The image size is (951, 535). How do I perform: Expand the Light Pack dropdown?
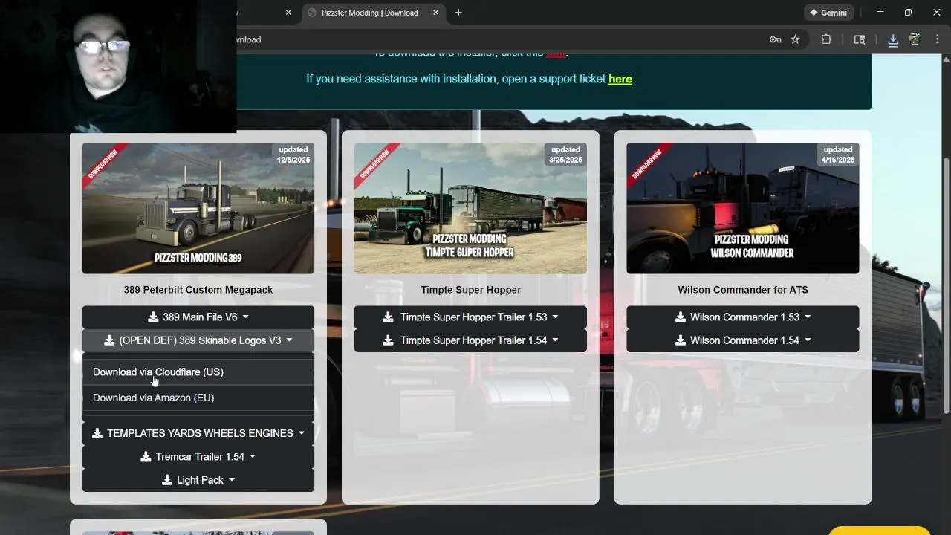(198, 480)
